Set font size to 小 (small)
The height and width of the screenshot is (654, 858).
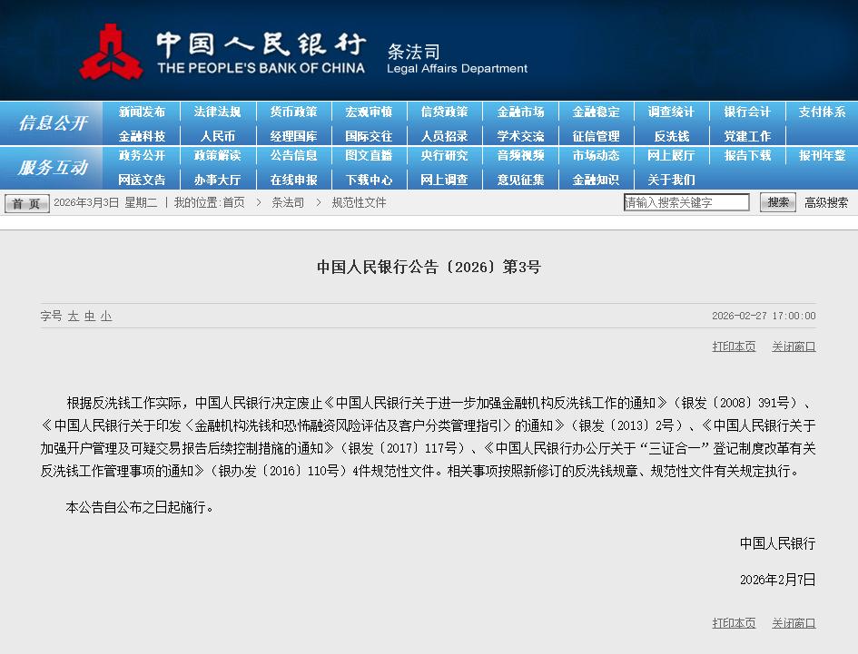coord(106,316)
